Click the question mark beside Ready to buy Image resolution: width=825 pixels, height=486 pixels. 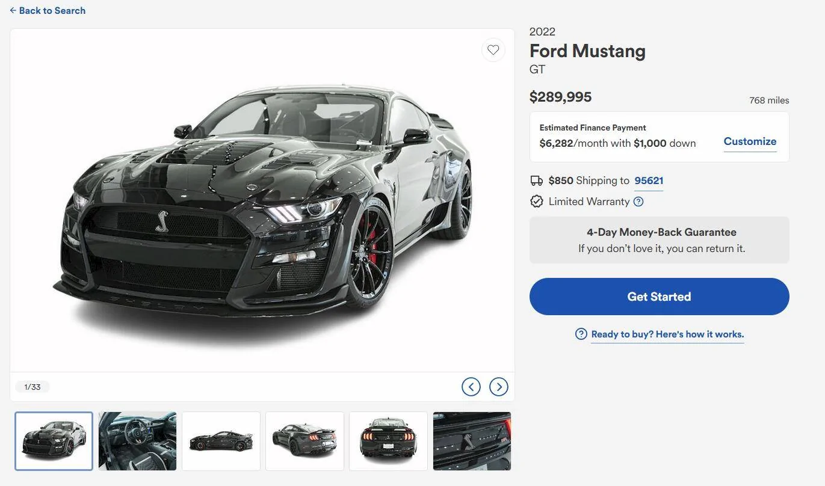(581, 334)
